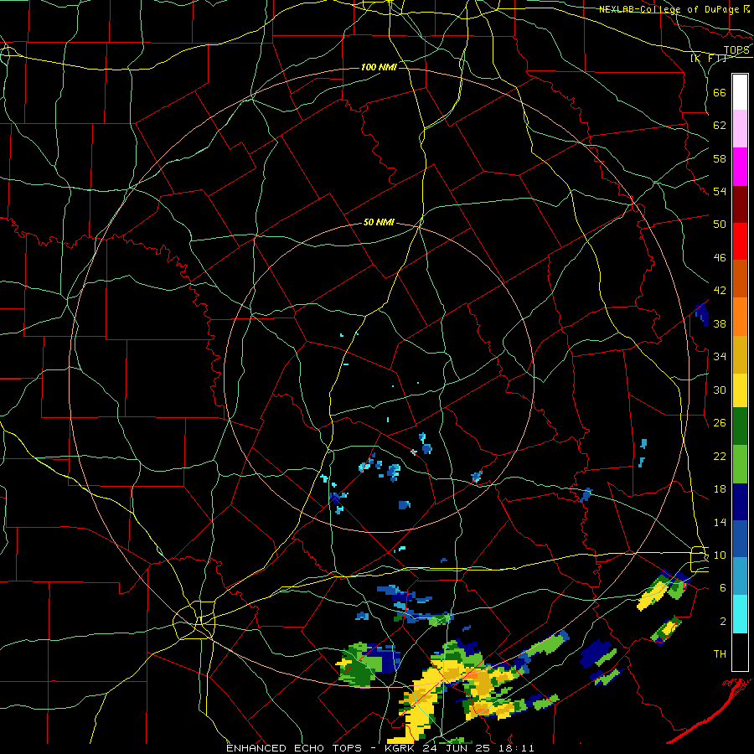Click the K FT units label

709,59
